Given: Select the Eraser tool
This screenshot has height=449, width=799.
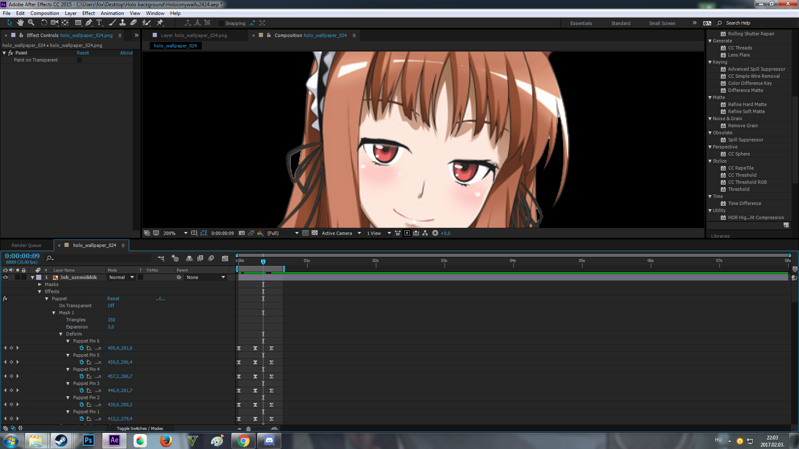Looking at the screenshot, I should click(x=134, y=23).
